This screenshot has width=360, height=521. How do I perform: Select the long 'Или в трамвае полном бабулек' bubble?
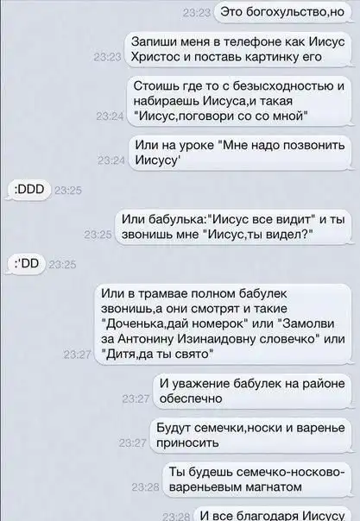223,324
